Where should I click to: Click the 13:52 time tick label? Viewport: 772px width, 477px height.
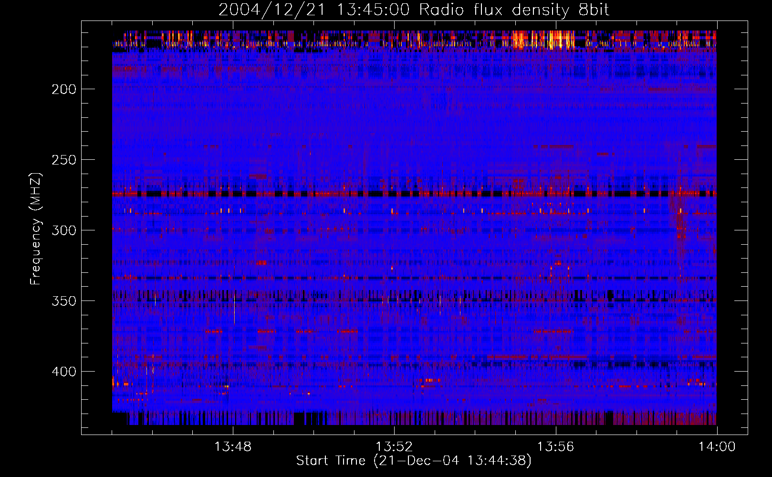click(x=394, y=447)
